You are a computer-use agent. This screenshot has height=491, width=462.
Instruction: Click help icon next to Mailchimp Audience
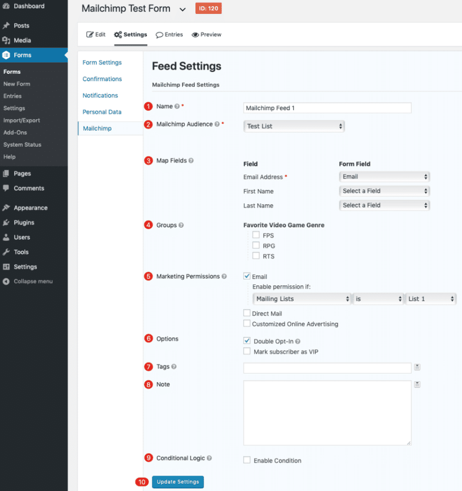coord(217,124)
